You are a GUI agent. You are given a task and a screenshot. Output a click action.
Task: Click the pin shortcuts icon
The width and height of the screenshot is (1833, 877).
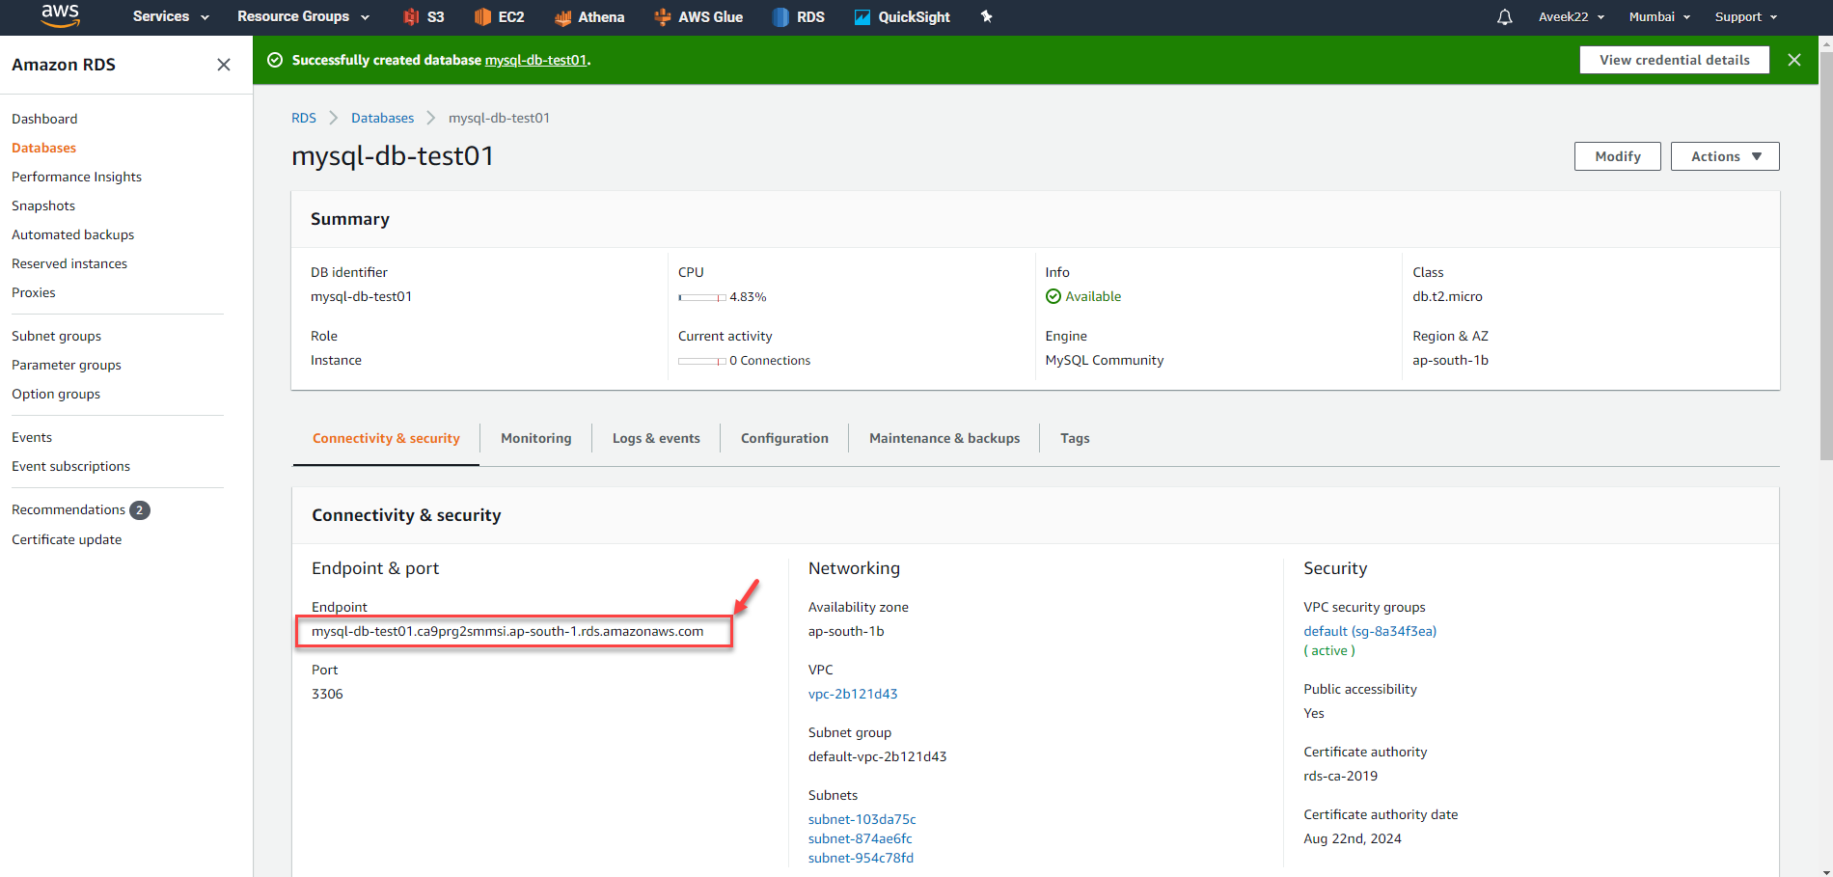point(986,16)
